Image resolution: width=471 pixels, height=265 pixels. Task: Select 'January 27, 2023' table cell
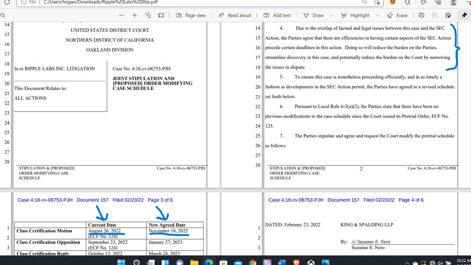point(166,242)
